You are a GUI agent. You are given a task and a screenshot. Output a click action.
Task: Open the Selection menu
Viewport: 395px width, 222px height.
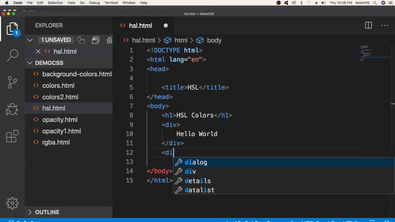(x=55, y=3)
